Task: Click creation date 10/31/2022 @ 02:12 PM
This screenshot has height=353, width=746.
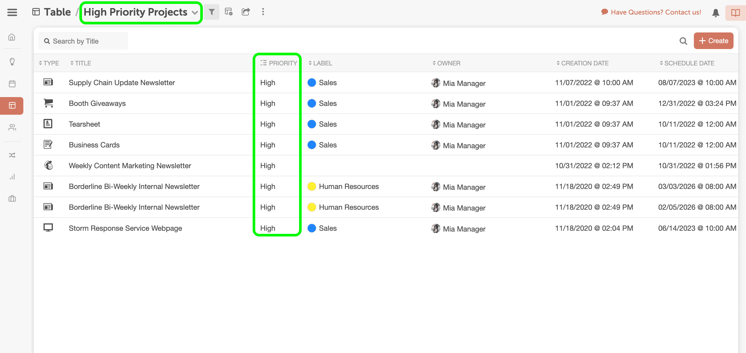Action: 594,166
